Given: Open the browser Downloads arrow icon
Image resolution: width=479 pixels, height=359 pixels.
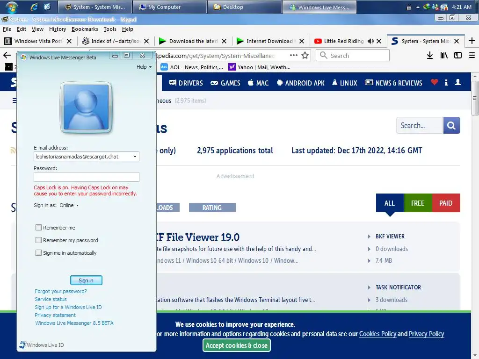Looking at the screenshot, I should (430, 55).
